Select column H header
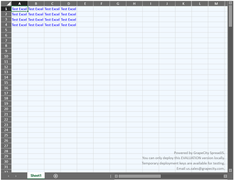Screen dimensions: 235x181 pyautogui.click(x=134, y=4)
